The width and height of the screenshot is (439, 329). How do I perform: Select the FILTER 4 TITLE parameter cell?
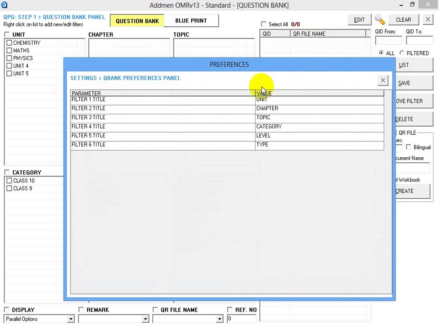(163, 127)
